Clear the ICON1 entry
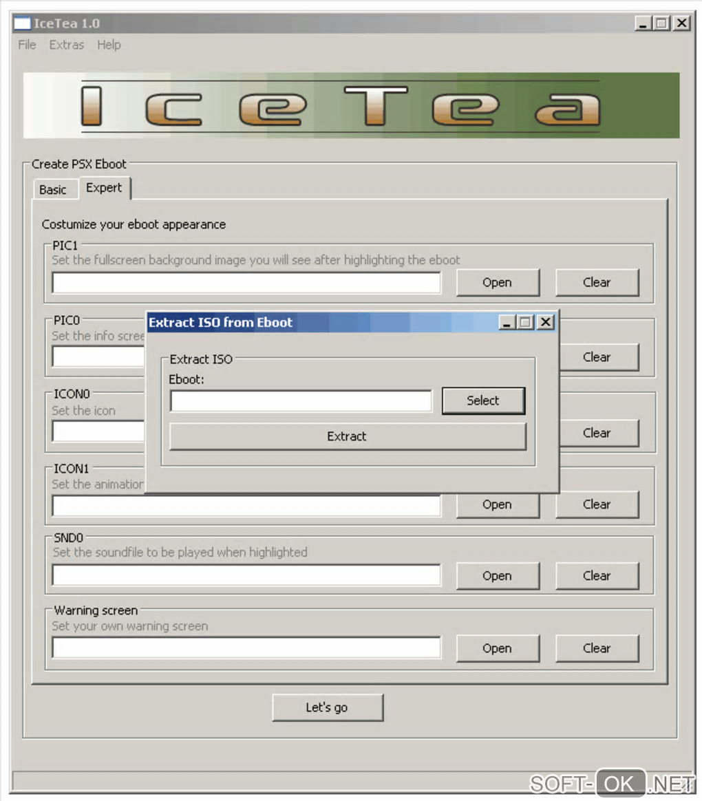 597,504
